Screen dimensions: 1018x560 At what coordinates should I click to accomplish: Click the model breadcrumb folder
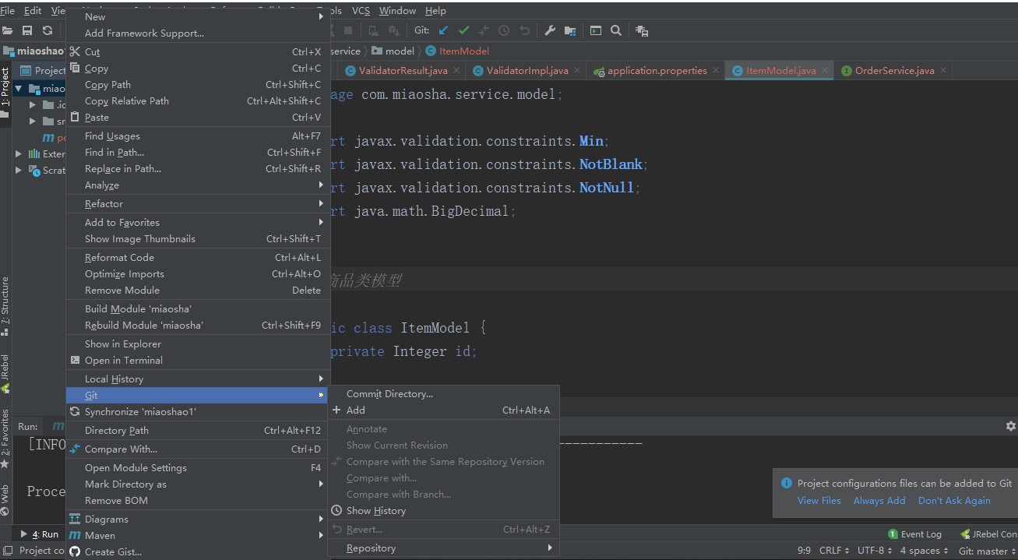coord(393,51)
